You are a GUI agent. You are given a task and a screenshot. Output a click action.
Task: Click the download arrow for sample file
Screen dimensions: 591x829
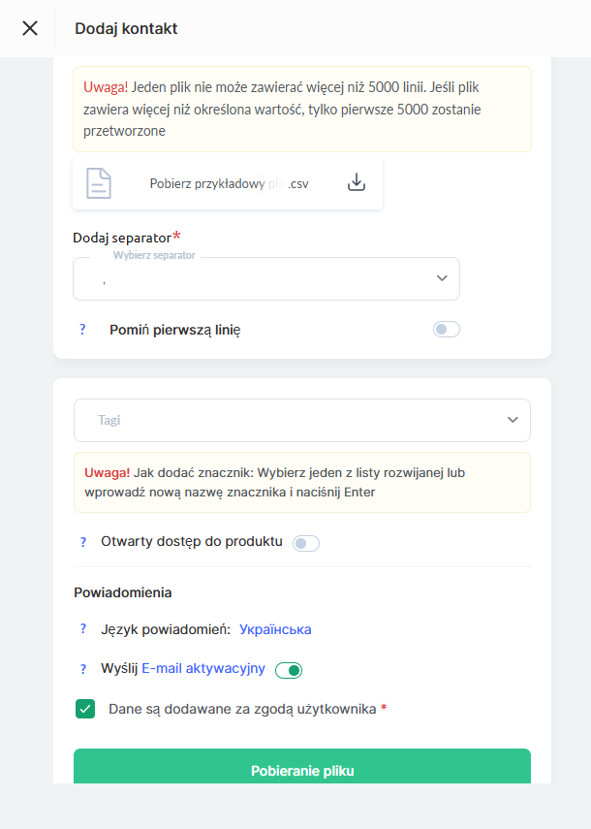pos(357,182)
